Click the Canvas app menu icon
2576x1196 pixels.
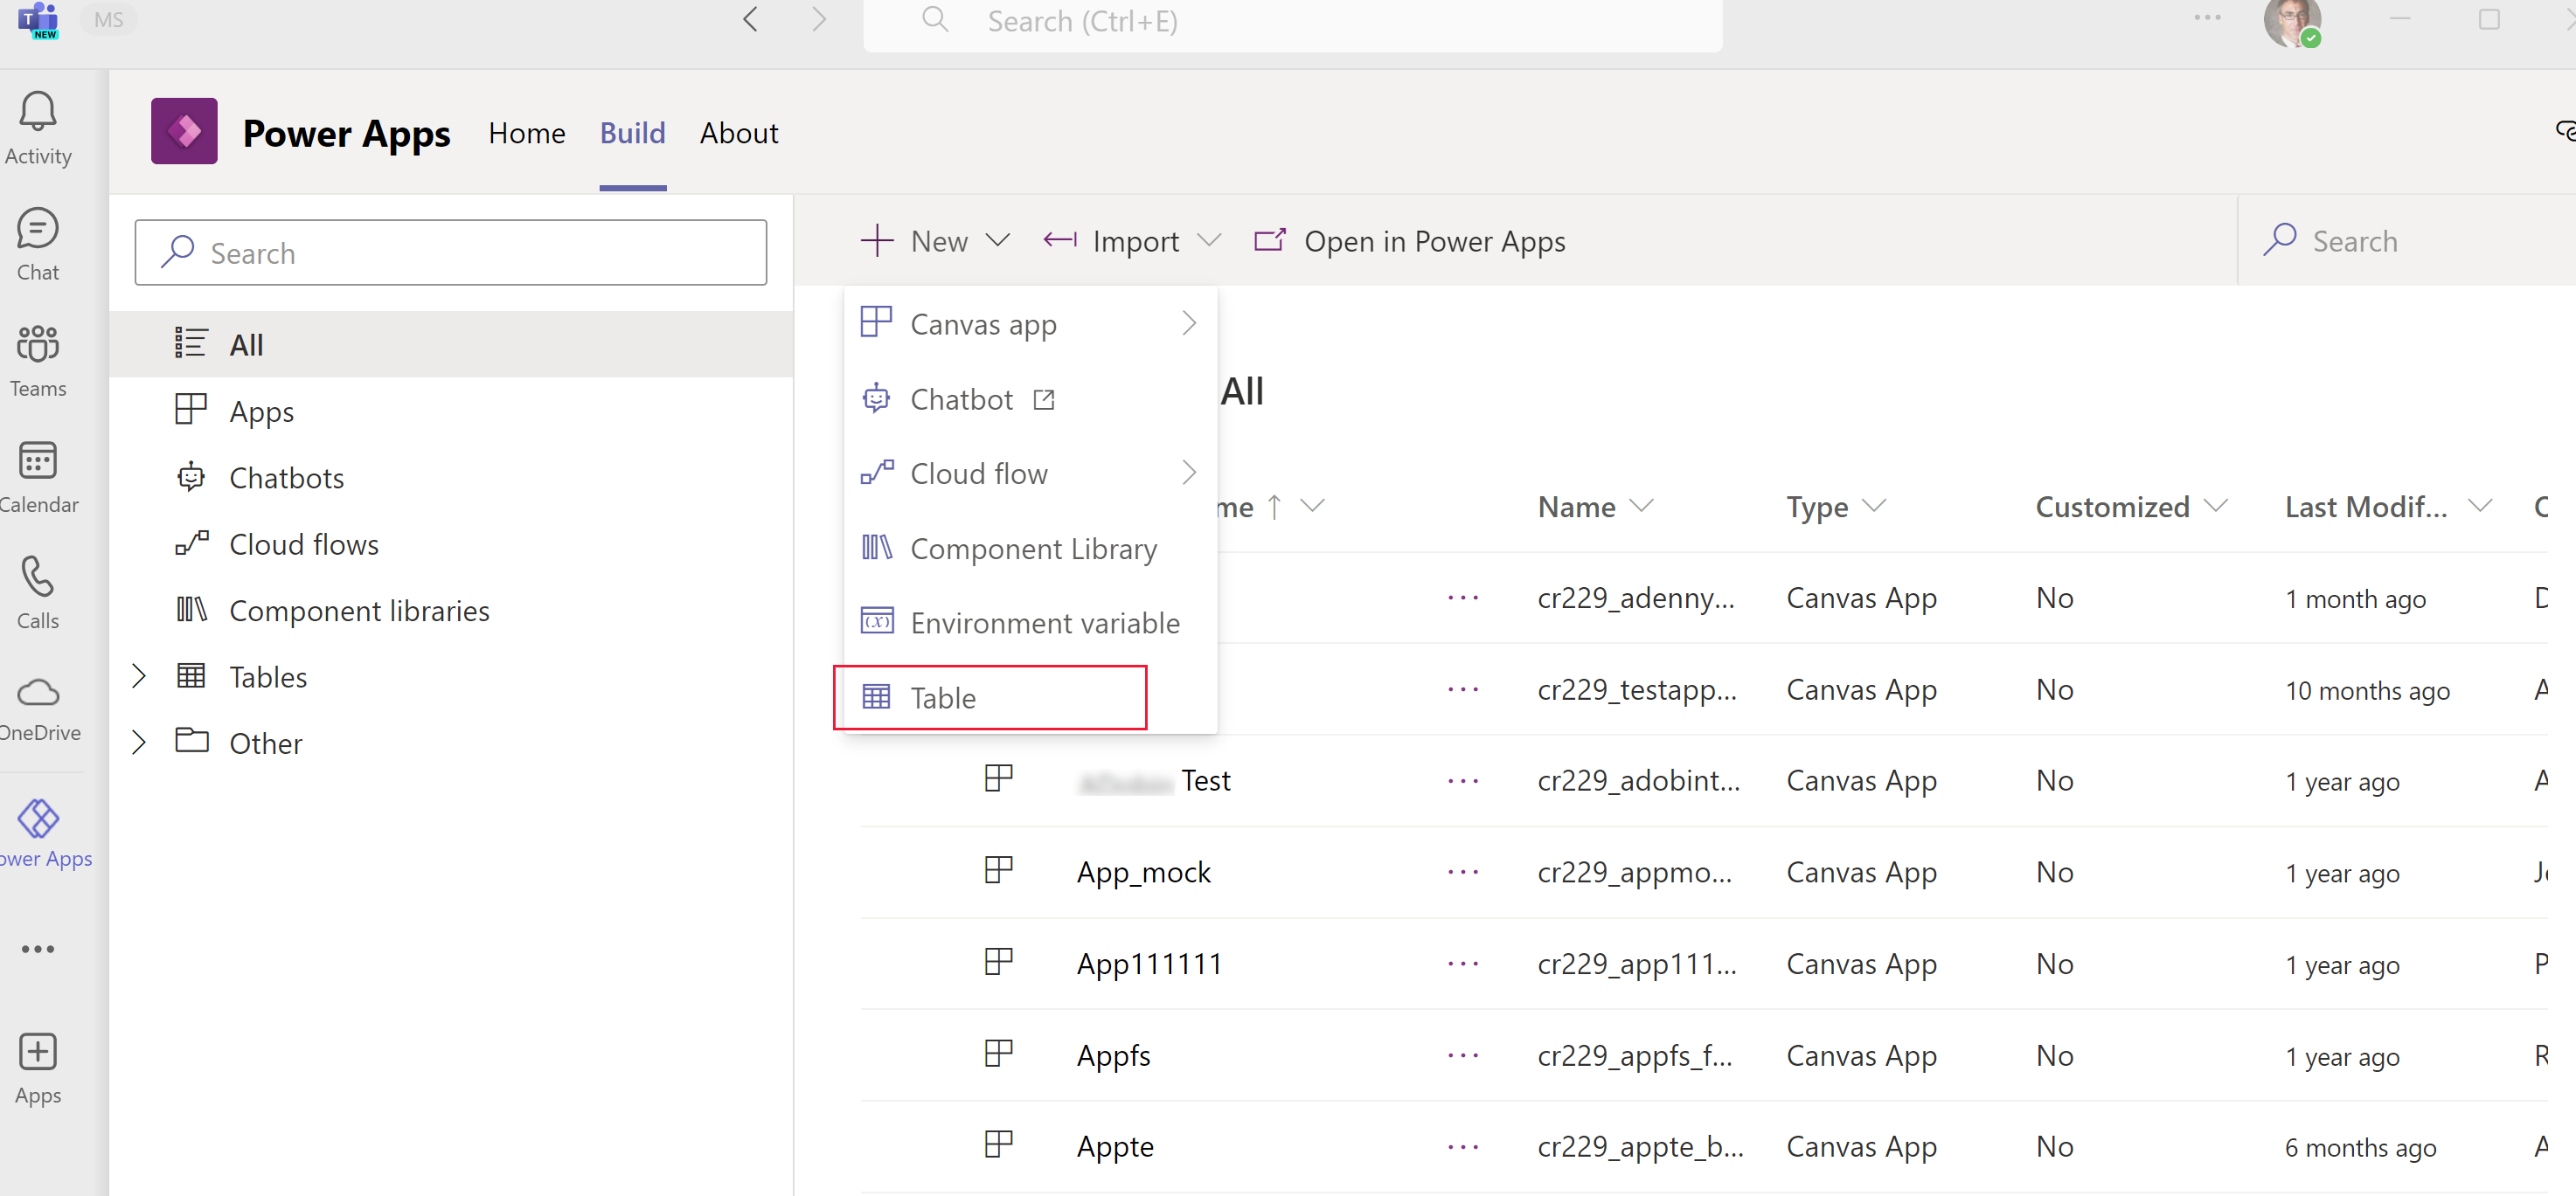pyautogui.click(x=879, y=323)
